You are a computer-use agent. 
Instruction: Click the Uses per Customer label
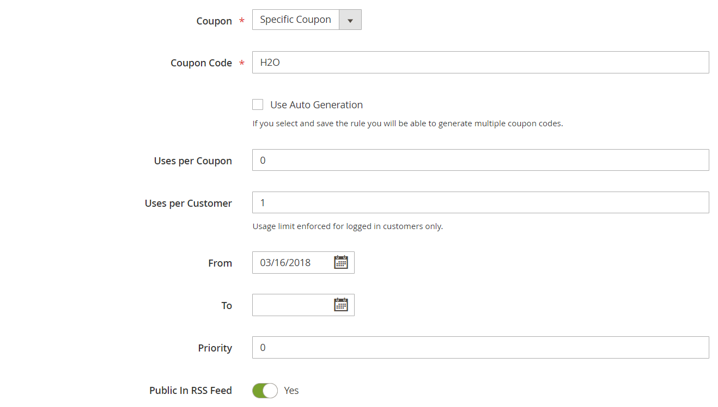click(188, 203)
